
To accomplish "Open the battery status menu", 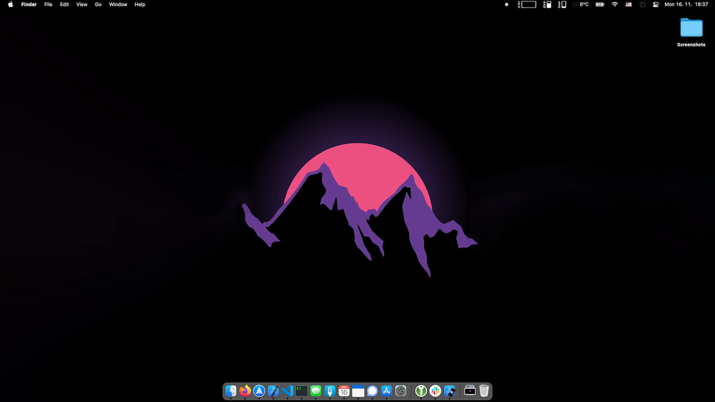I will pyautogui.click(x=600, y=4).
